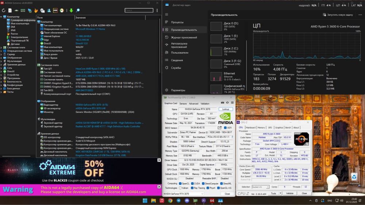Open the Bench tab in CPU-Z
Viewport: 365px width, 205px height.
(288, 128)
